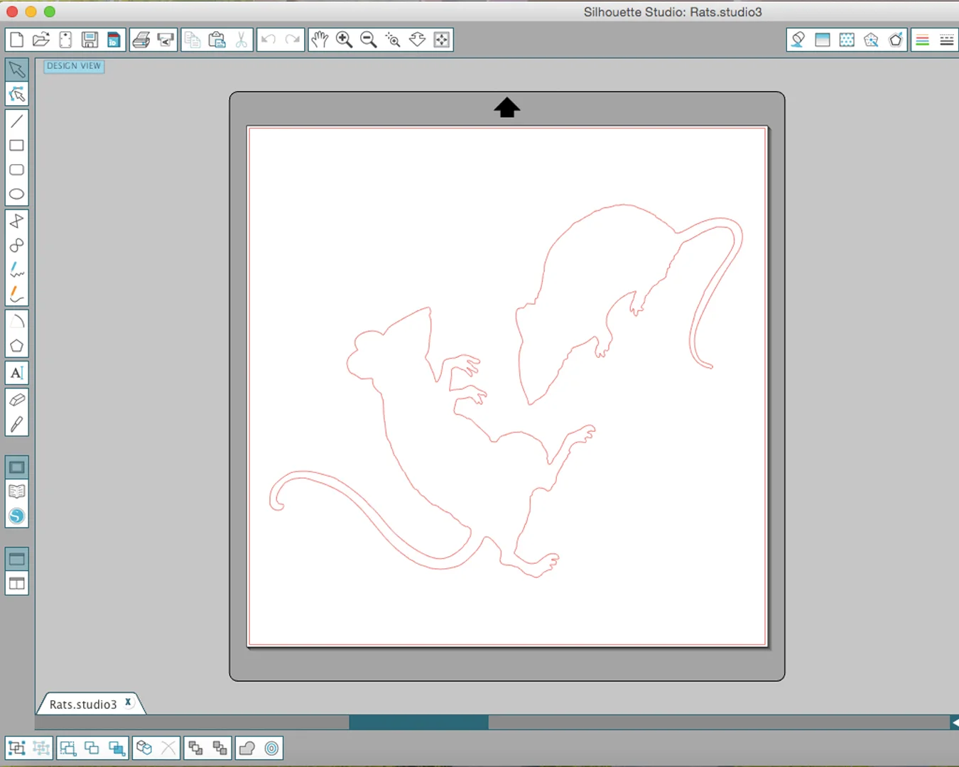Redo the last undone action
This screenshot has width=959, height=767.
click(293, 40)
